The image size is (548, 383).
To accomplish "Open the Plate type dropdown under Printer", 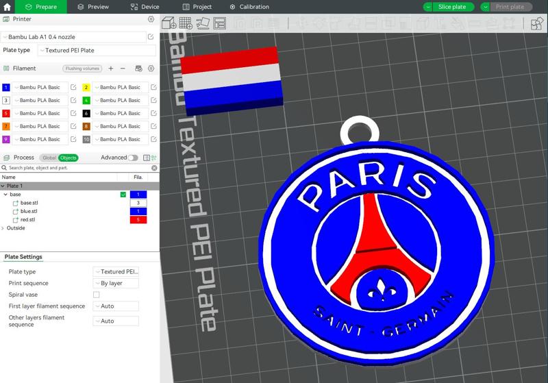I will coord(97,50).
